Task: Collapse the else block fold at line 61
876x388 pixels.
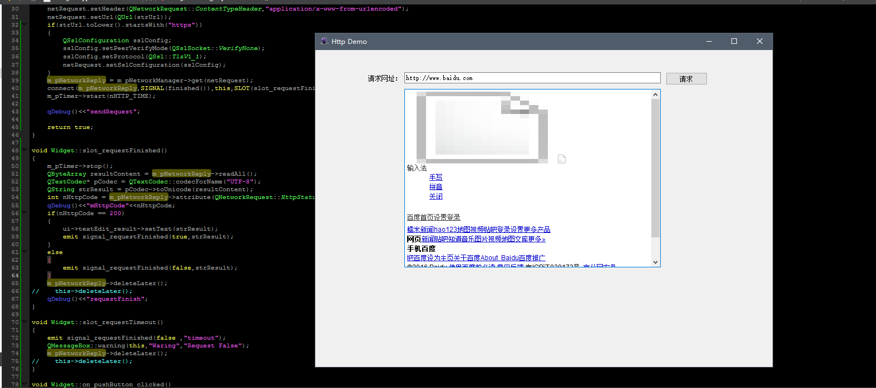Action: (24, 252)
